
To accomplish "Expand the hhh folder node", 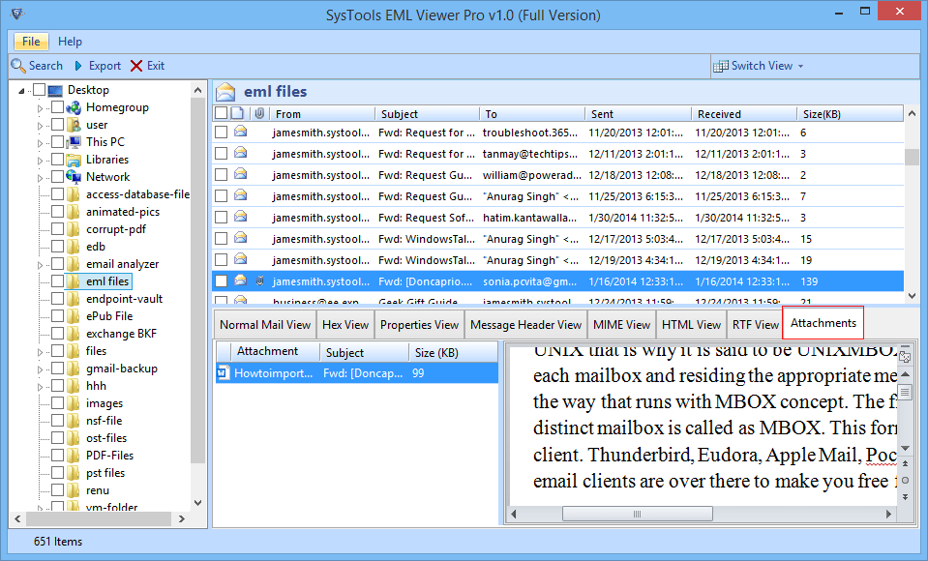I will [41, 387].
